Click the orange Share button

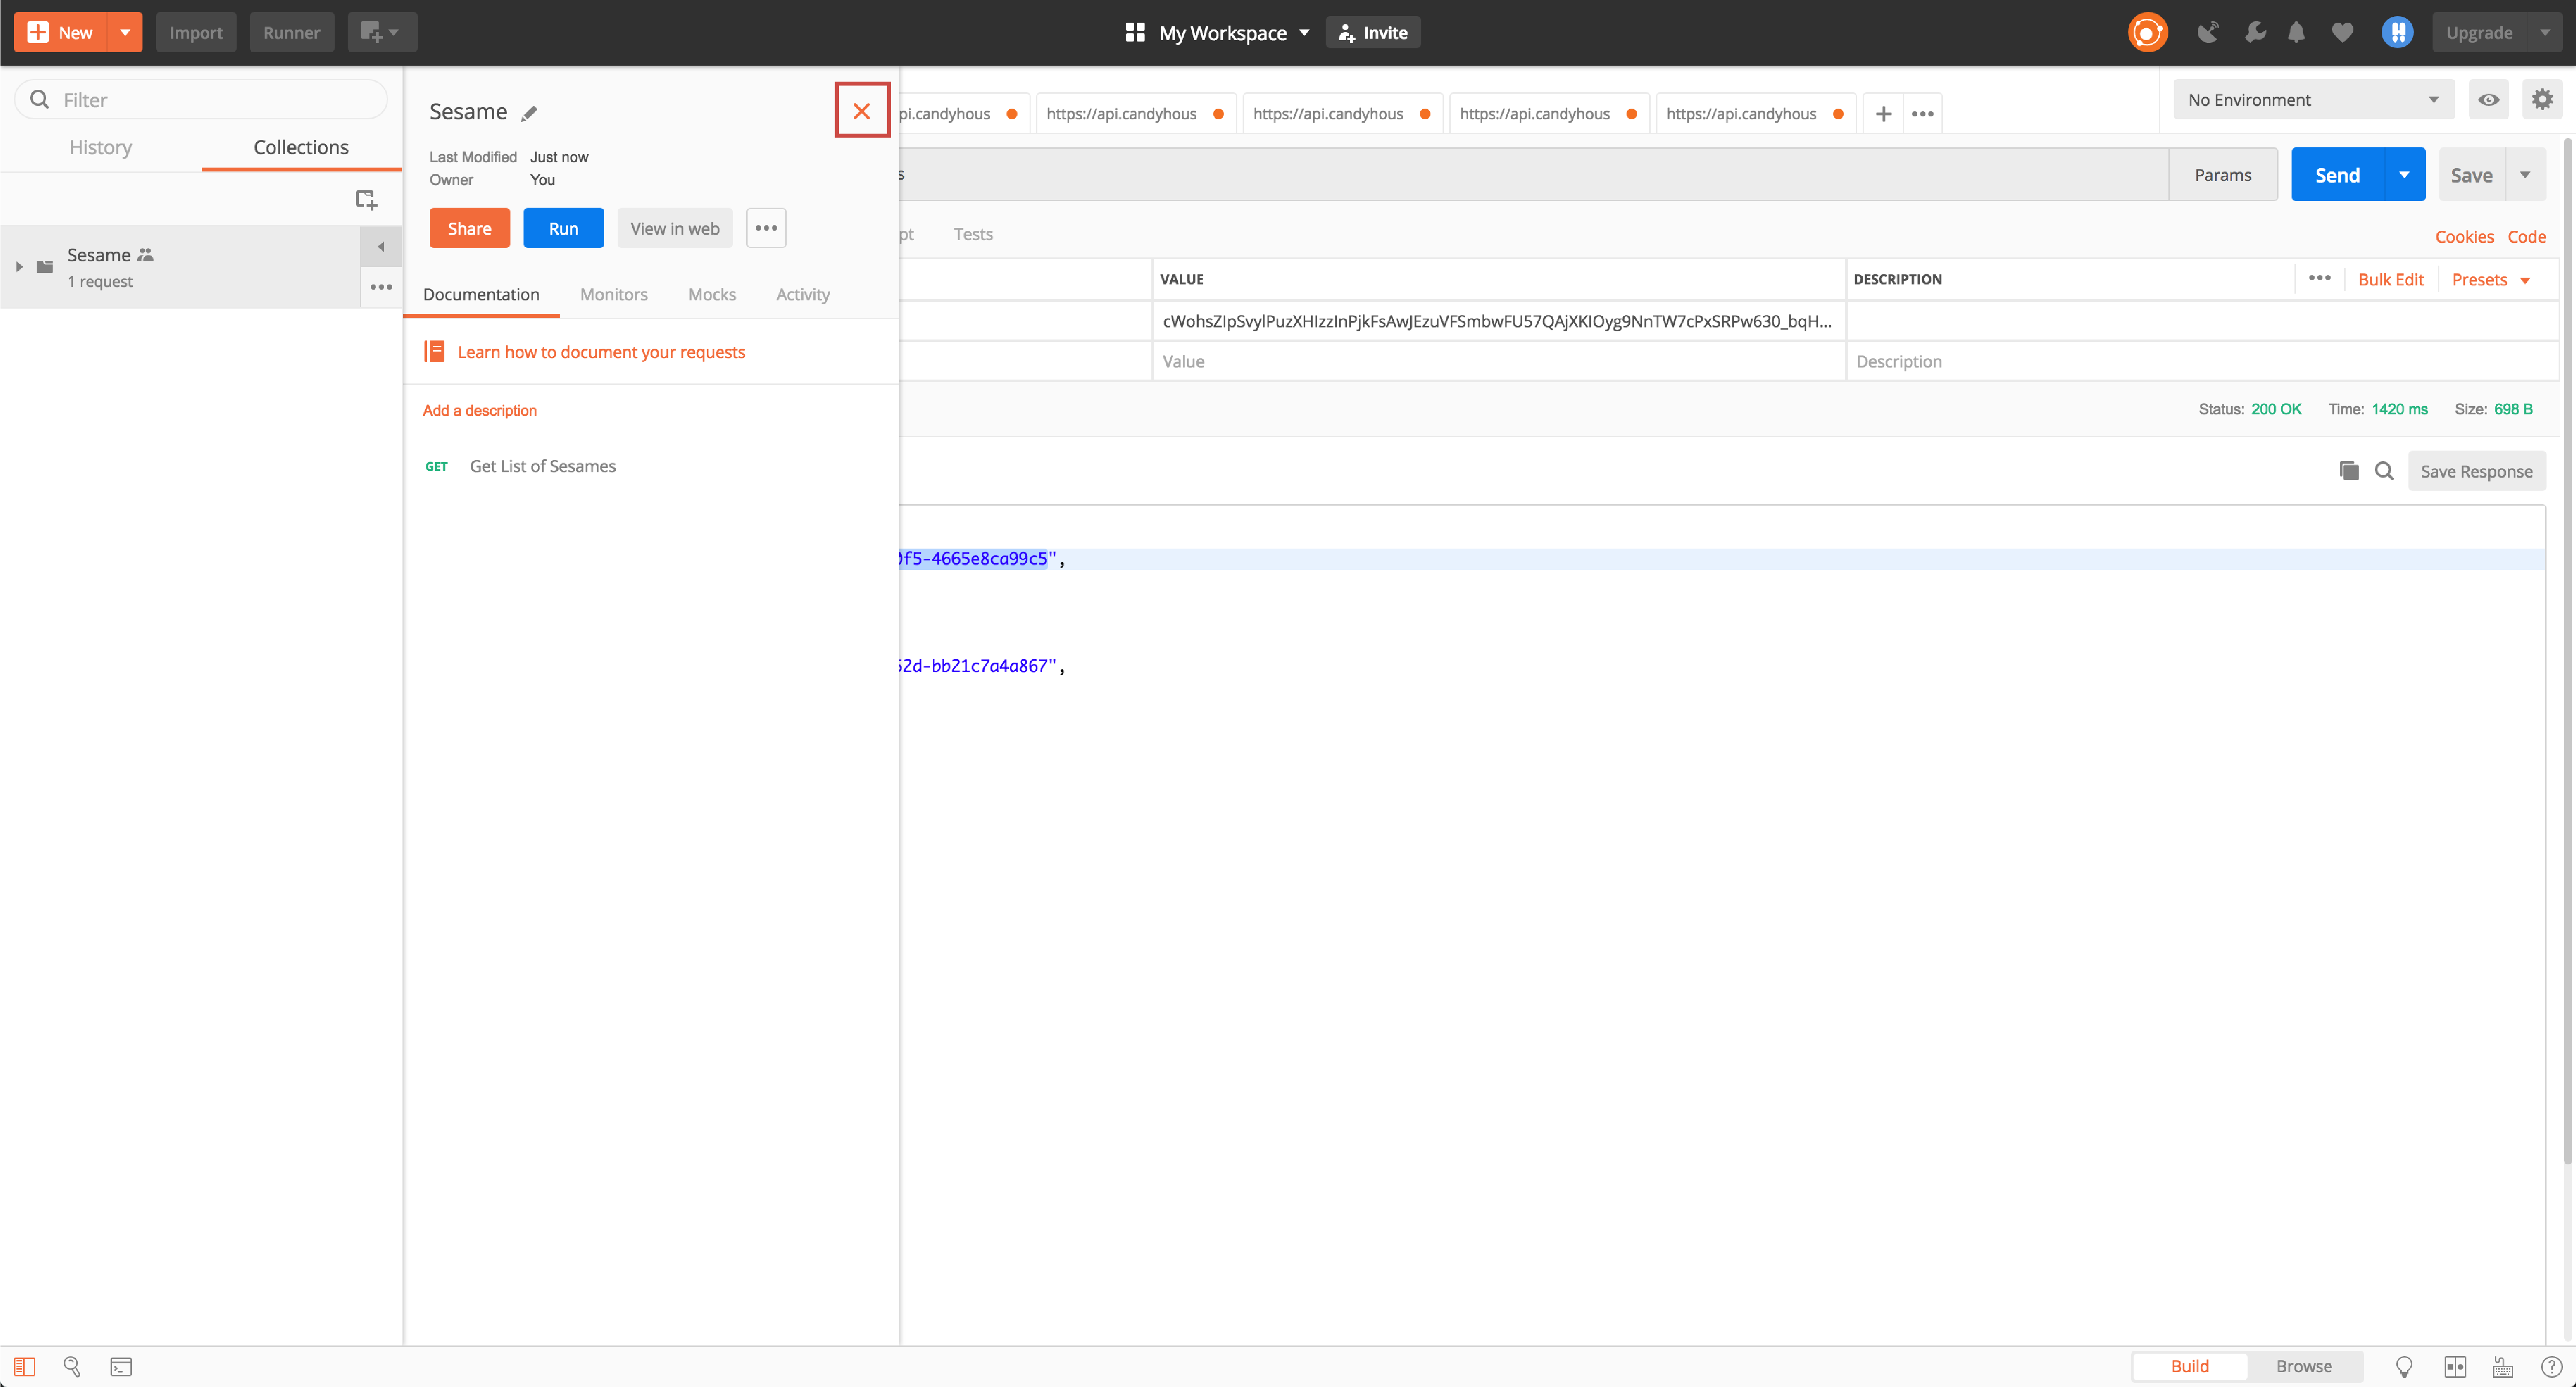[469, 228]
